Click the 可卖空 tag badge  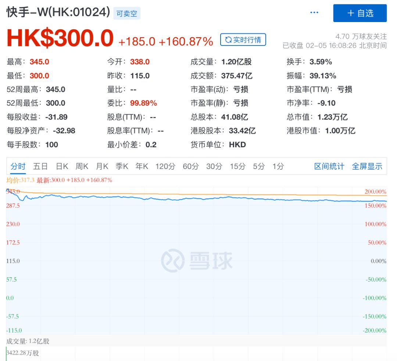tap(127, 14)
